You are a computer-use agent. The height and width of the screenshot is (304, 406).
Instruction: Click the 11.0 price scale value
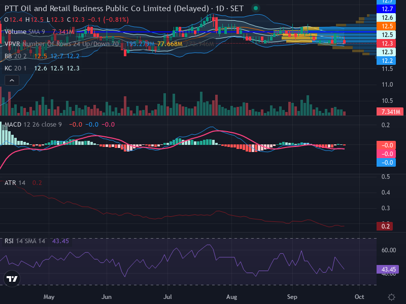click(387, 85)
